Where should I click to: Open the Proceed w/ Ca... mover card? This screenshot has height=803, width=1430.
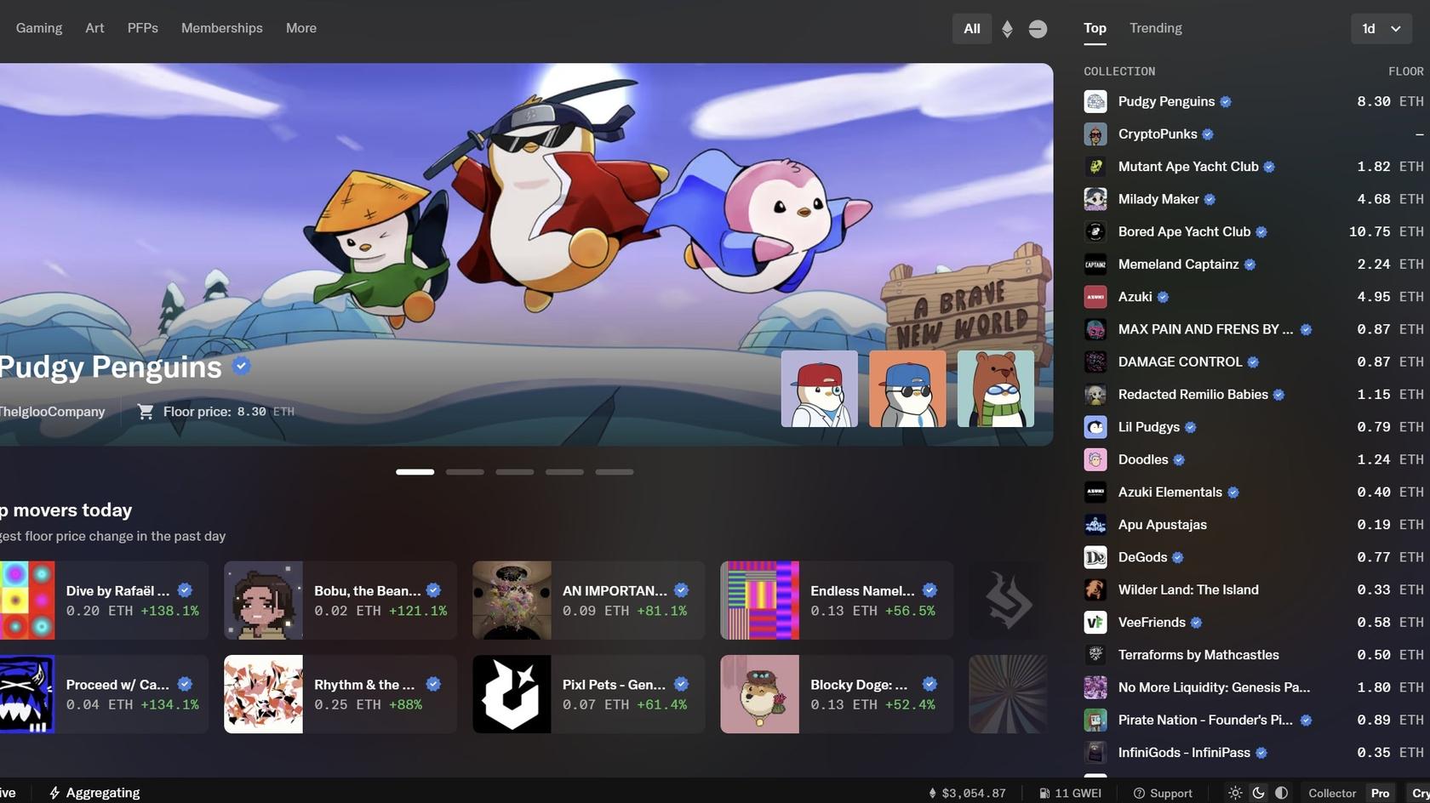pos(104,694)
